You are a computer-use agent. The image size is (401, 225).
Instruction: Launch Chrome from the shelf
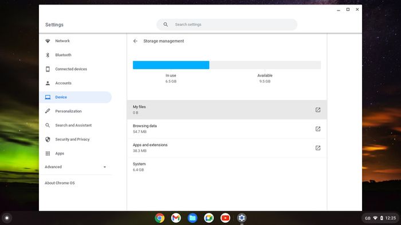click(160, 218)
